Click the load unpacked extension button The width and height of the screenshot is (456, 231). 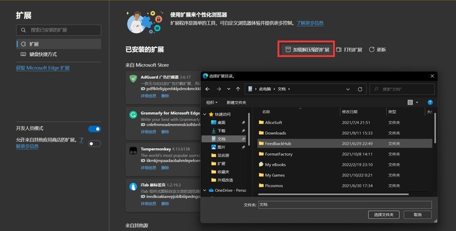[307, 50]
